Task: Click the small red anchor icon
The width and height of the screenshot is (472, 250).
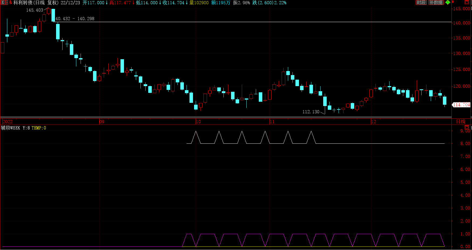Action: click(x=453, y=2)
